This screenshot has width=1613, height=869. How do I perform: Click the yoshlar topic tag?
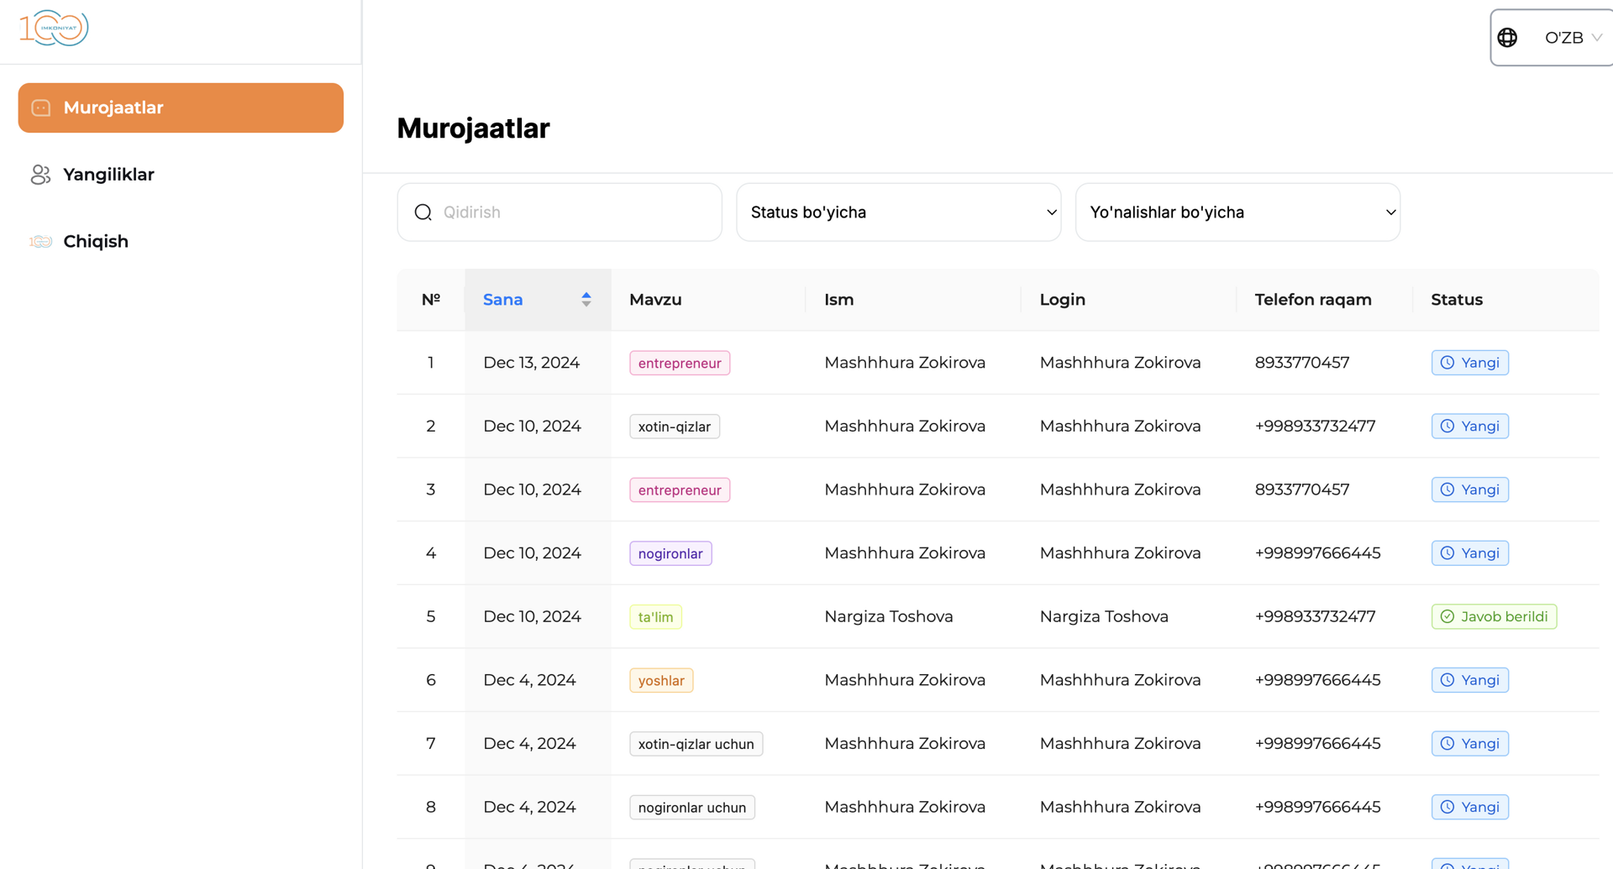pyautogui.click(x=661, y=680)
